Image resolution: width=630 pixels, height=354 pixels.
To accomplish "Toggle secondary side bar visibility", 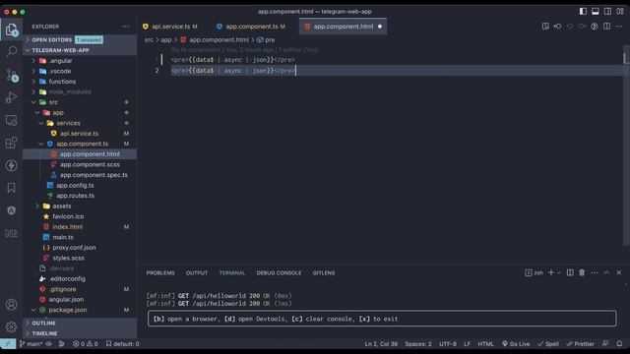I will 608,11.
